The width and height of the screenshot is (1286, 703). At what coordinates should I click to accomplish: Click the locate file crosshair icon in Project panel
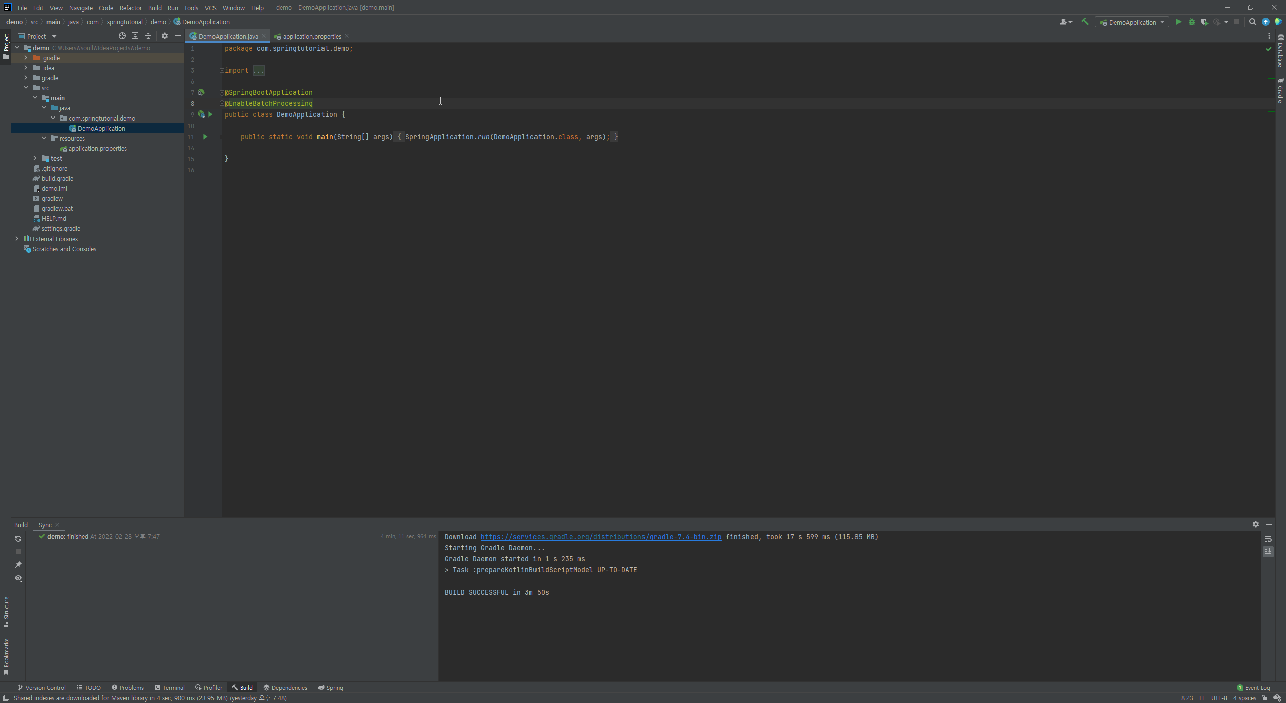[x=122, y=36]
